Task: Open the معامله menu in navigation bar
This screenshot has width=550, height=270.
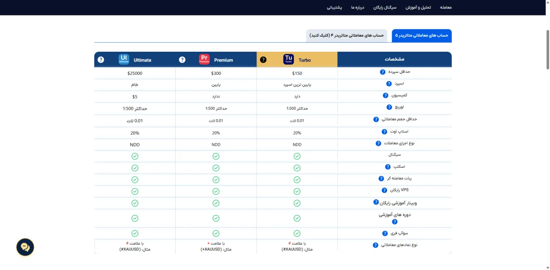Action: pos(446,7)
